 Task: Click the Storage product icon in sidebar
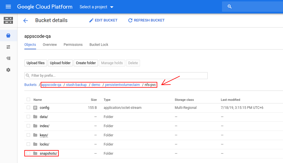(x=8, y=20)
